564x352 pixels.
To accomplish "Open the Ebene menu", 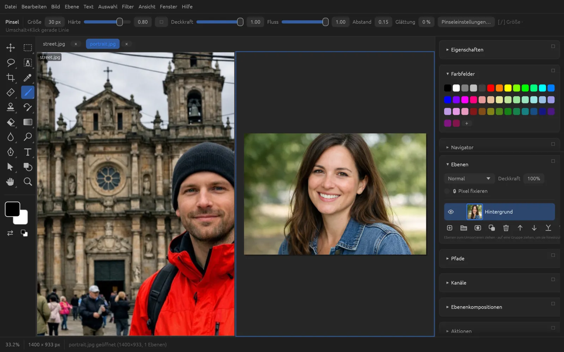I will point(72,7).
